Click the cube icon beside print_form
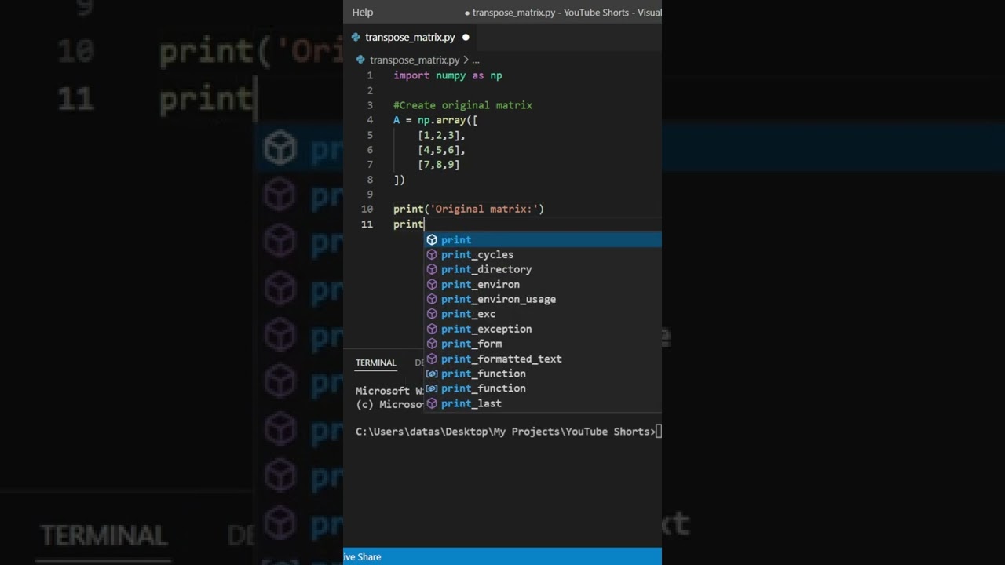The image size is (1005, 565). 432,344
